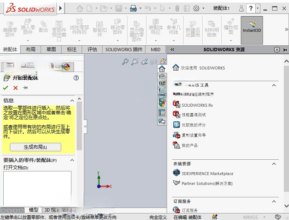Image resolution: width=289 pixels, height=220 pixels.
Task: Expand the SOLIDWORKS menu arrow next to logo
Action: [60, 8]
